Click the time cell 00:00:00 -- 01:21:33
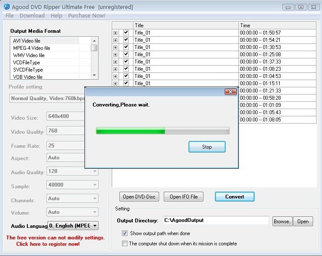 pos(277,91)
